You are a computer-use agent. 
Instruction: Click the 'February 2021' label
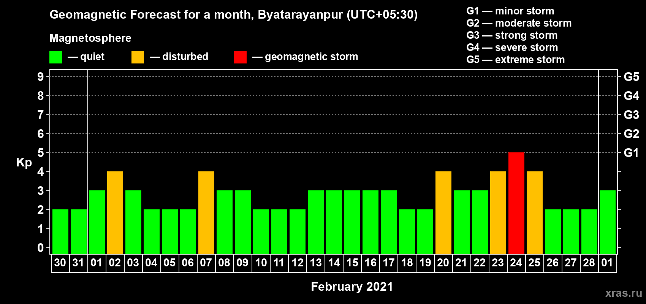tap(352, 287)
